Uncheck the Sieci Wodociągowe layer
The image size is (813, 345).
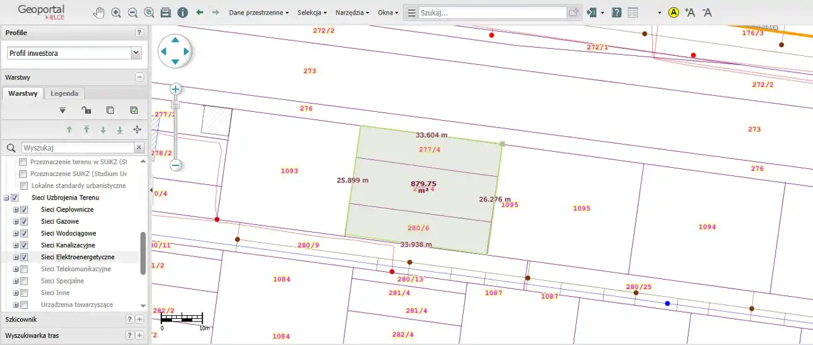coord(24,233)
